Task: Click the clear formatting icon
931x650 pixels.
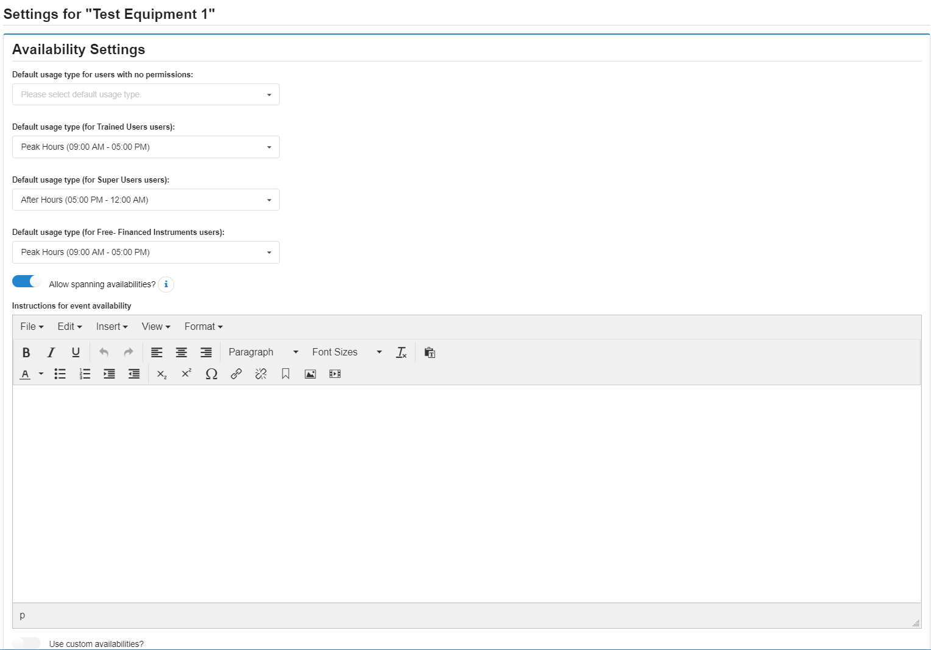Action: pyautogui.click(x=401, y=352)
